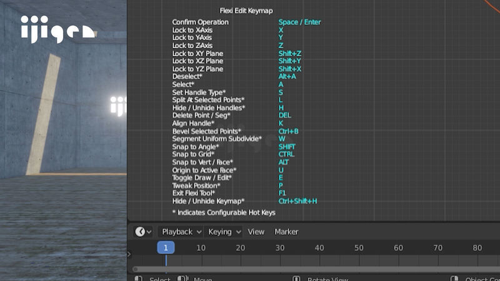The width and height of the screenshot is (500, 281).
Task: Click the 'Snap to Angle*' label
Action: tap(196, 147)
